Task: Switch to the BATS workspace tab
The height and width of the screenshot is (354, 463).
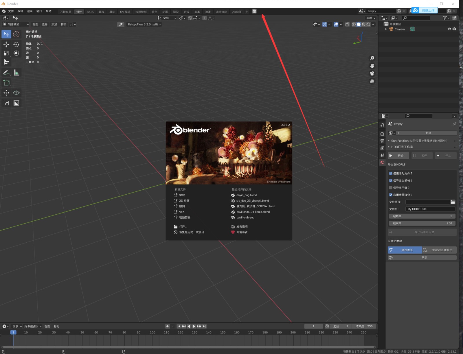Action: pyautogui.click(x=90, y=12)
